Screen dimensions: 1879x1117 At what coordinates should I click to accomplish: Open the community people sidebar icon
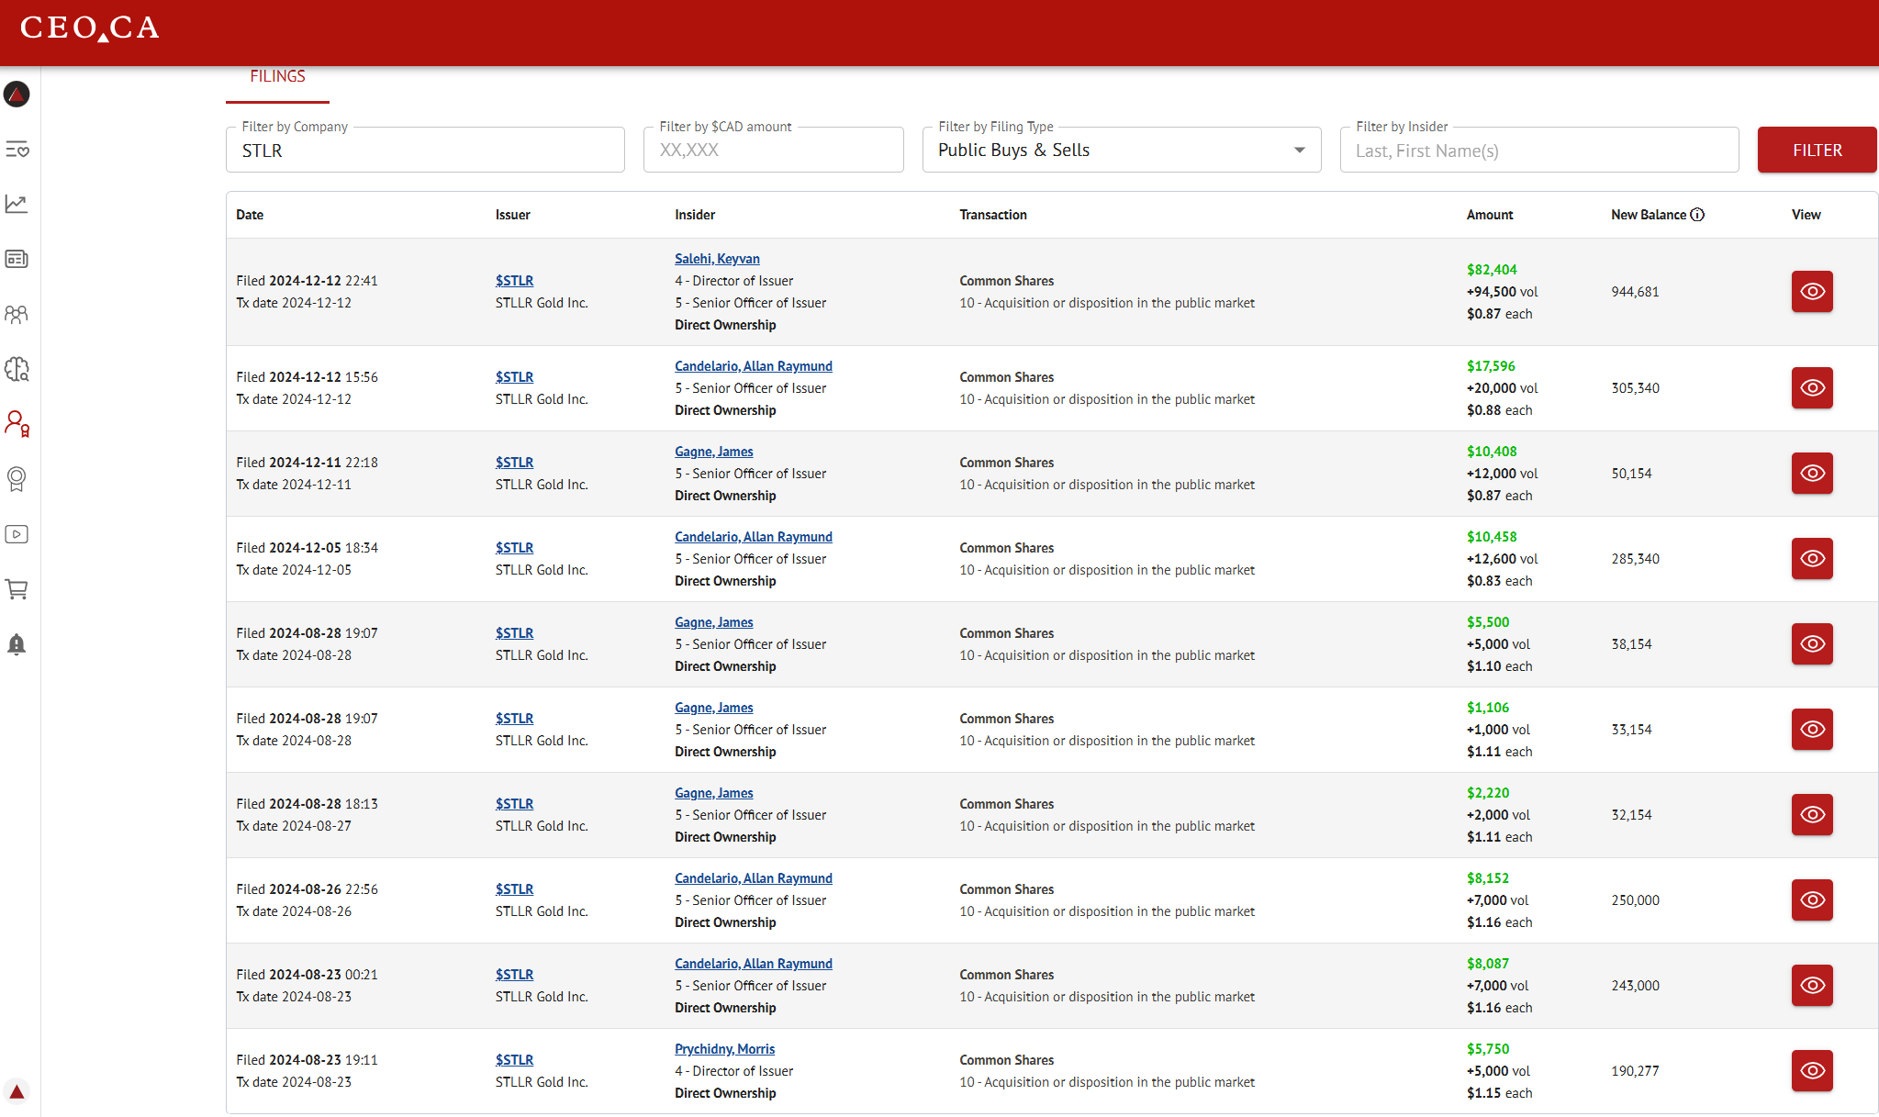tap(17, 315)
